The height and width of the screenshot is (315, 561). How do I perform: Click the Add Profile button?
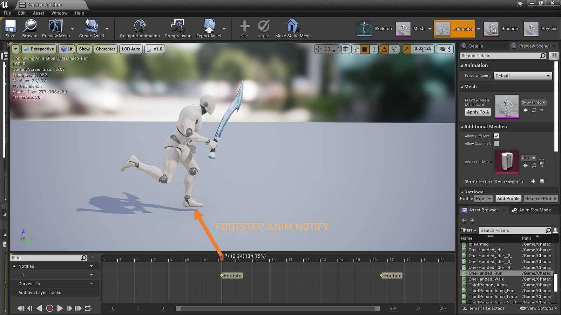(508, 199)
